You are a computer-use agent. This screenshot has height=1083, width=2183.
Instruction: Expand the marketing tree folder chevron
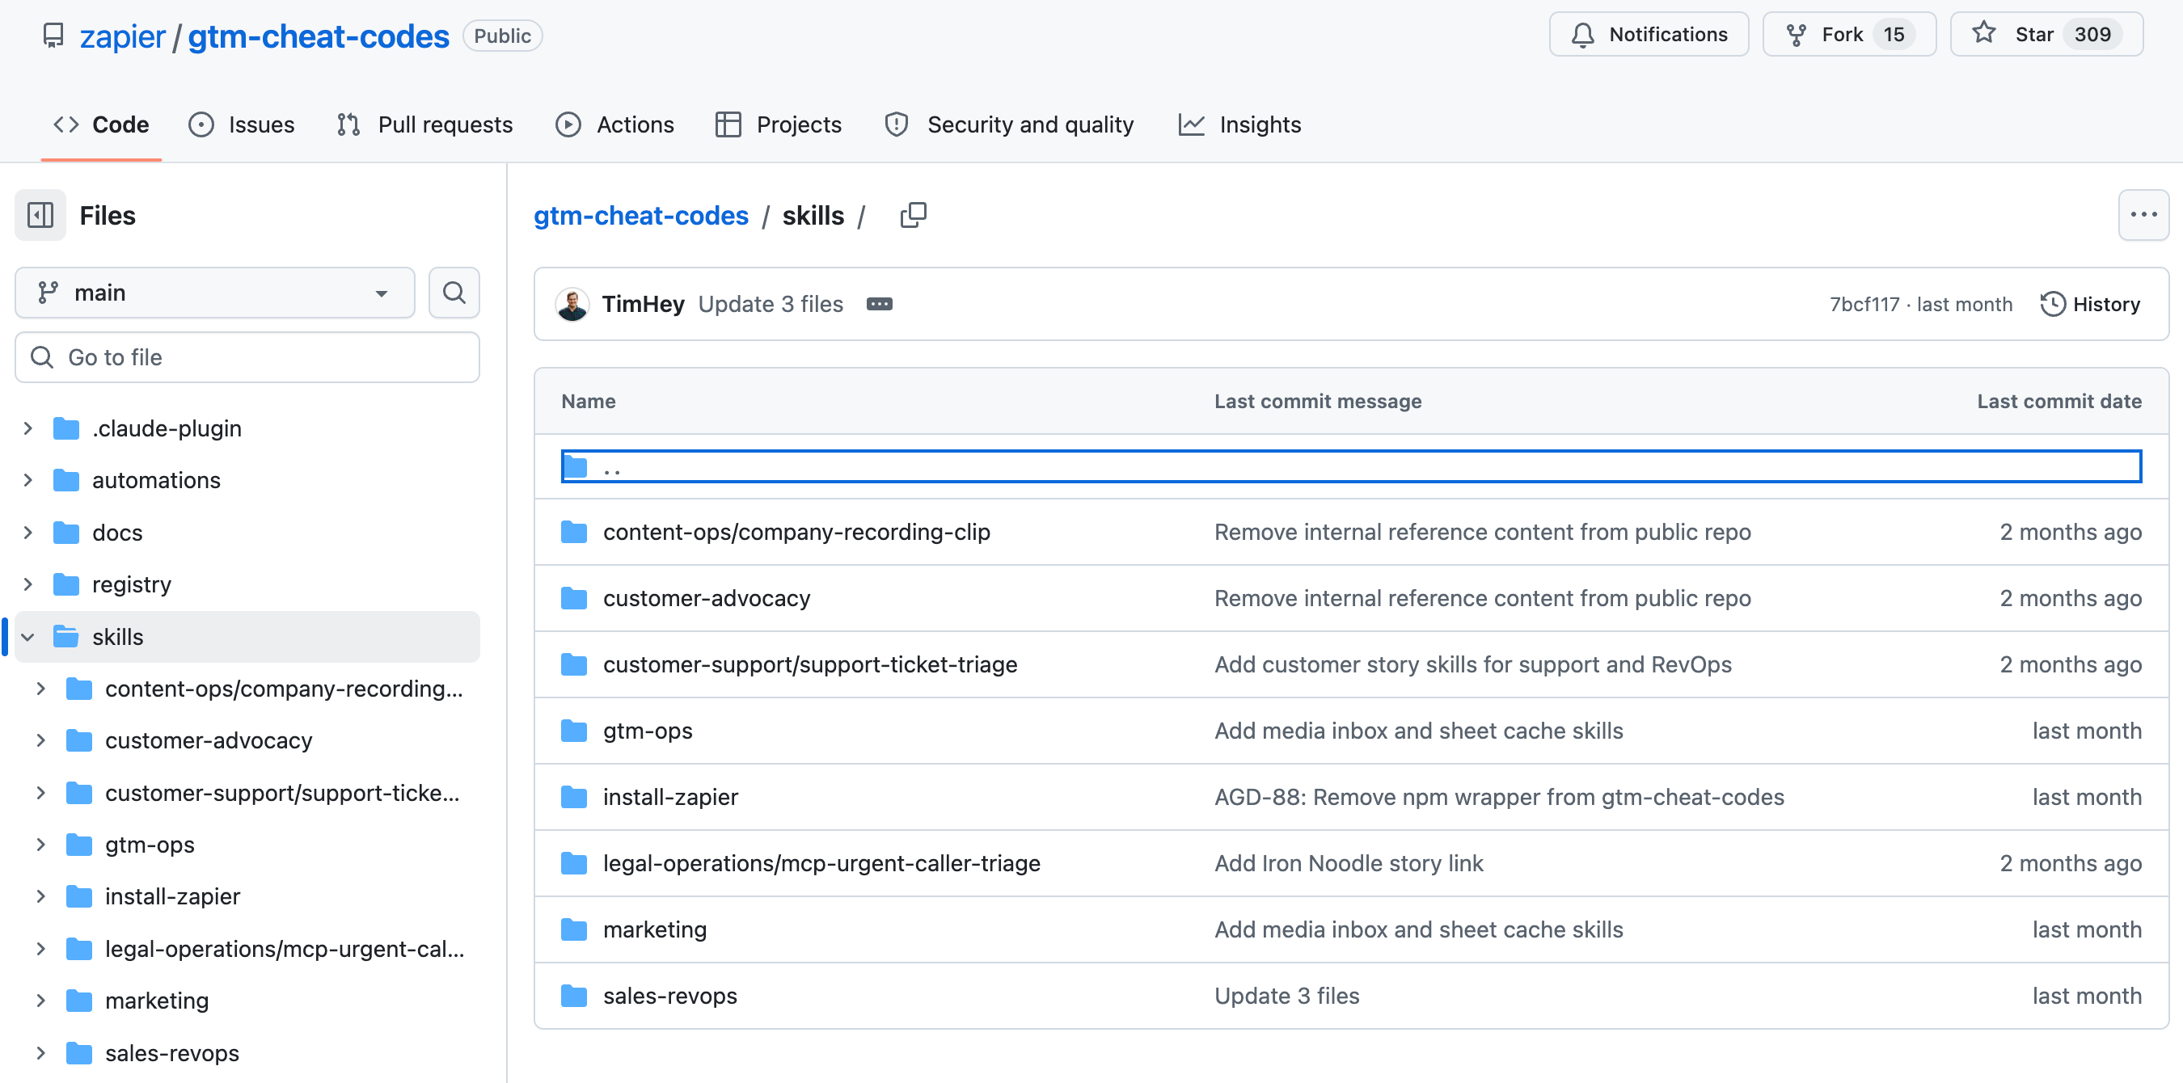tap(40, 1001)
